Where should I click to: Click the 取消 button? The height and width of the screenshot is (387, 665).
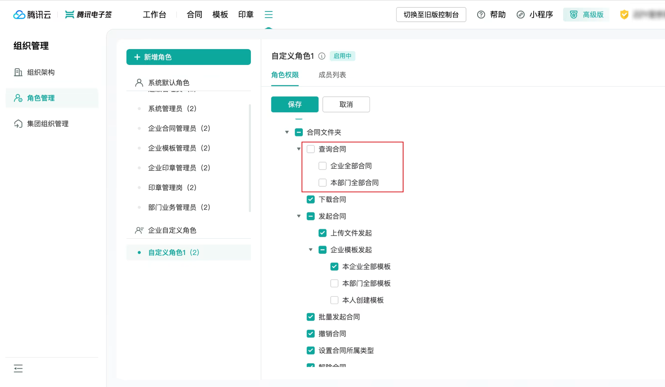point(346,105)
